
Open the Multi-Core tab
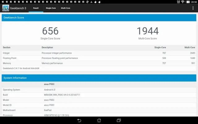point(65,8)
